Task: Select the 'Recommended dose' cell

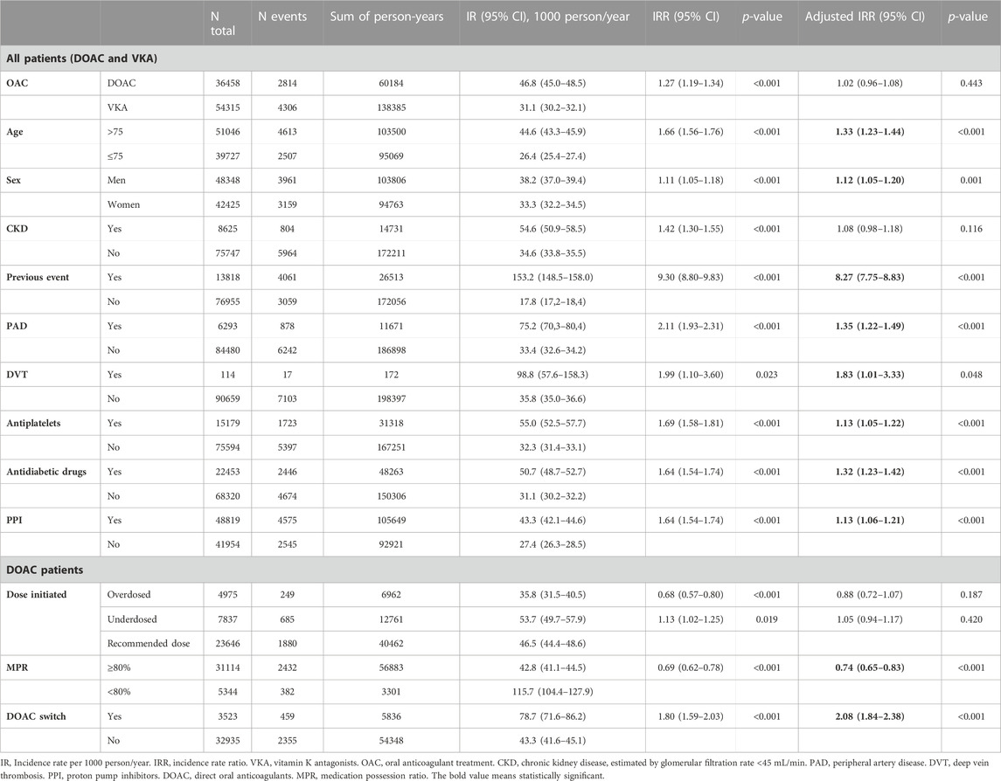Action: tap(149, 643)
